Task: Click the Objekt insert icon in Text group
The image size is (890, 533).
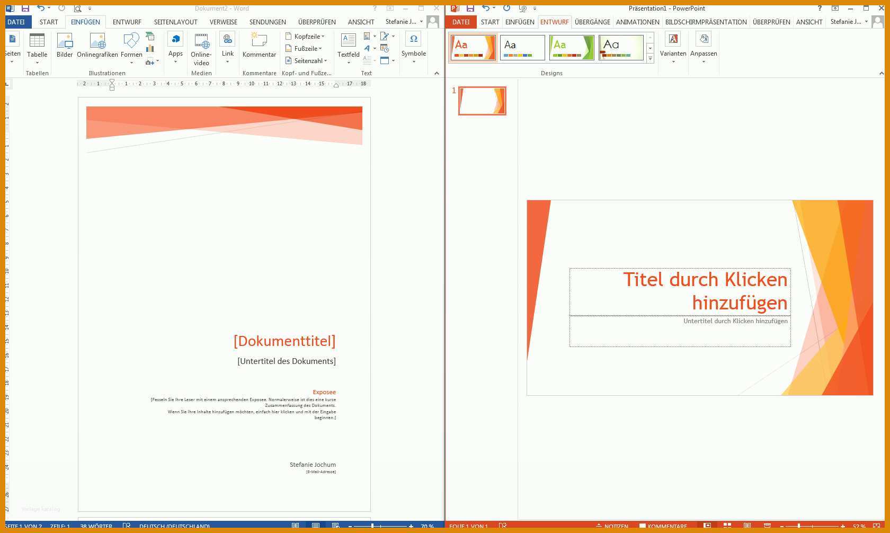Action: pyautogui.click(x=385, y=60)
